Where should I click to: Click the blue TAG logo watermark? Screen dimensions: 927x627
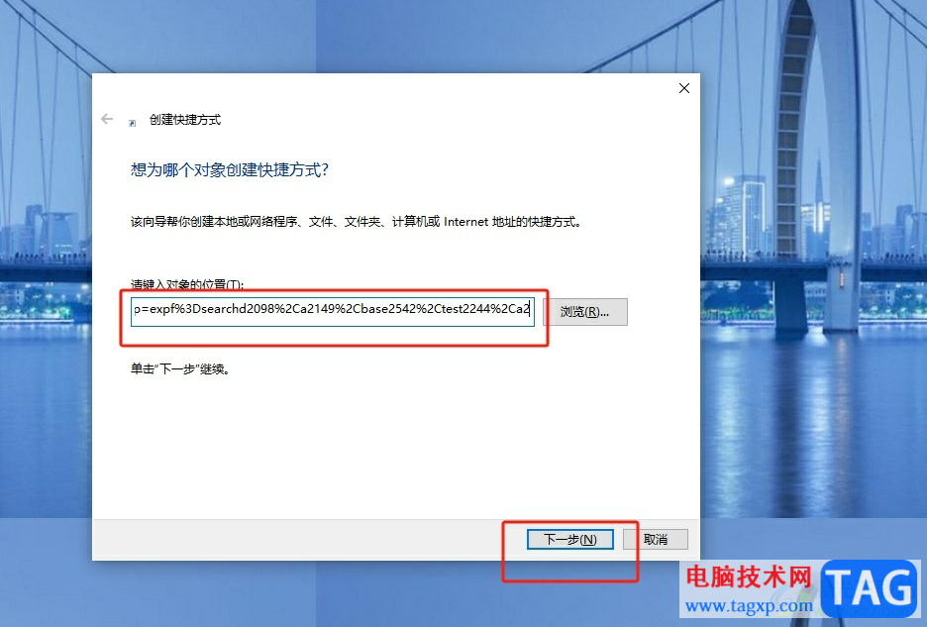tap(869, 588)
